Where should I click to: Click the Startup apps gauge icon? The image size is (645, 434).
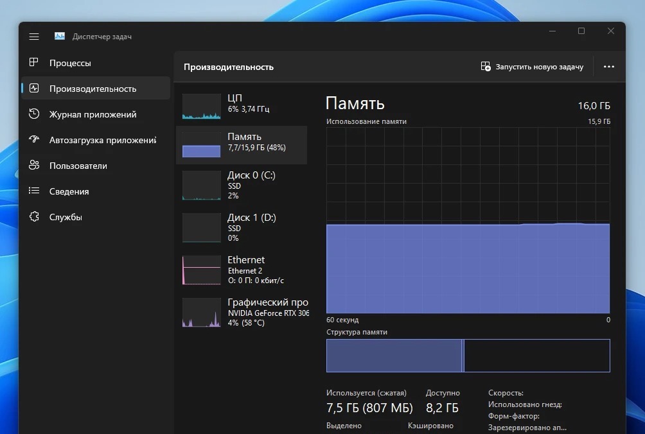tap(35, 140)
